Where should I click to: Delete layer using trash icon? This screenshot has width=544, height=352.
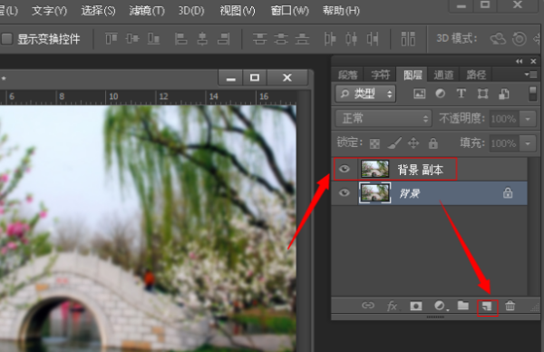(x=510, y=306)
